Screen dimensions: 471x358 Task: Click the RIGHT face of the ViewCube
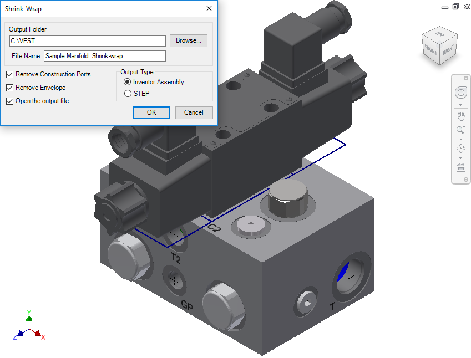(x=448, y=50)
